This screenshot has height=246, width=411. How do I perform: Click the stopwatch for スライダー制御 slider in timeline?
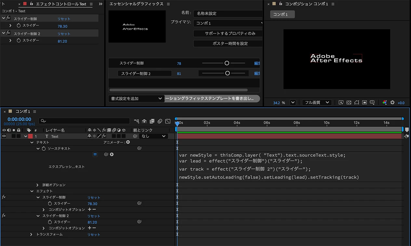point(50,203)
